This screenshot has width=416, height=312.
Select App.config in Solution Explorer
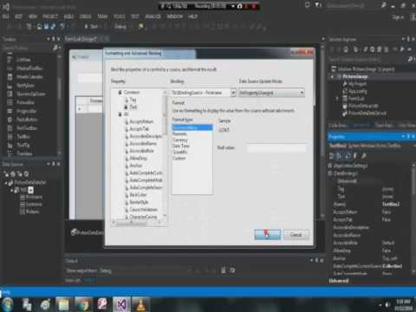coord(354,91)
